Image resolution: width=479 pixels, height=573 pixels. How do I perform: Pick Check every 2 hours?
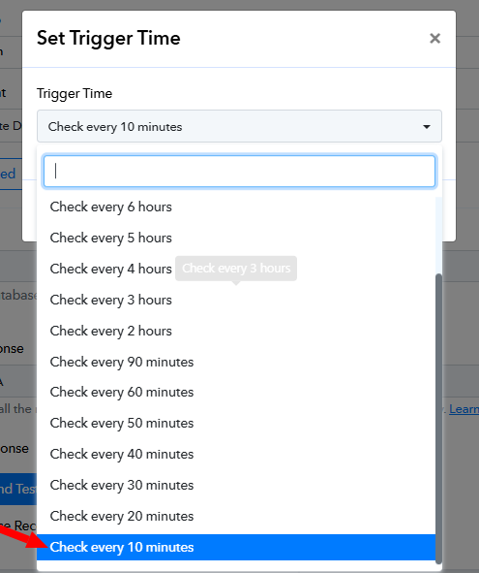click(x=236, y=331)
